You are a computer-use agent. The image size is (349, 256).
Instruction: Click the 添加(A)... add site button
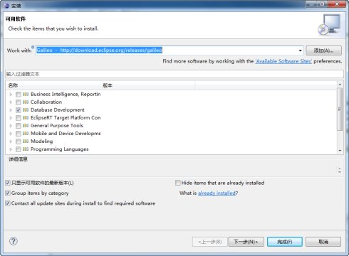point(323,50)
